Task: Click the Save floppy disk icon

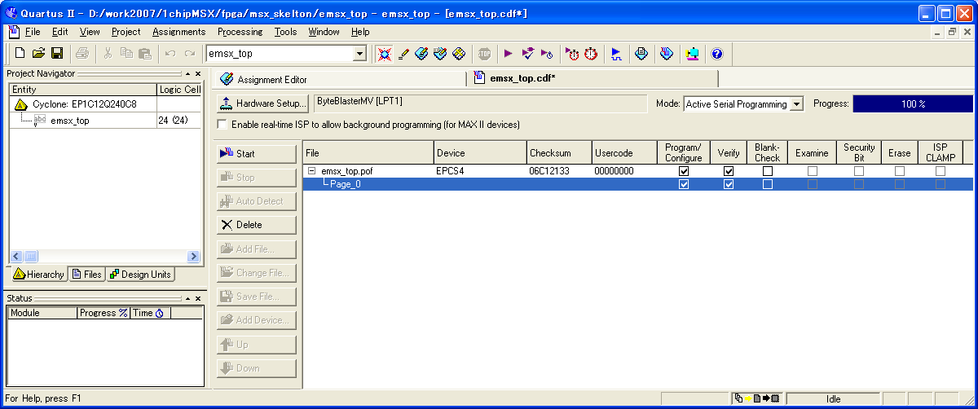Action: 57,53
